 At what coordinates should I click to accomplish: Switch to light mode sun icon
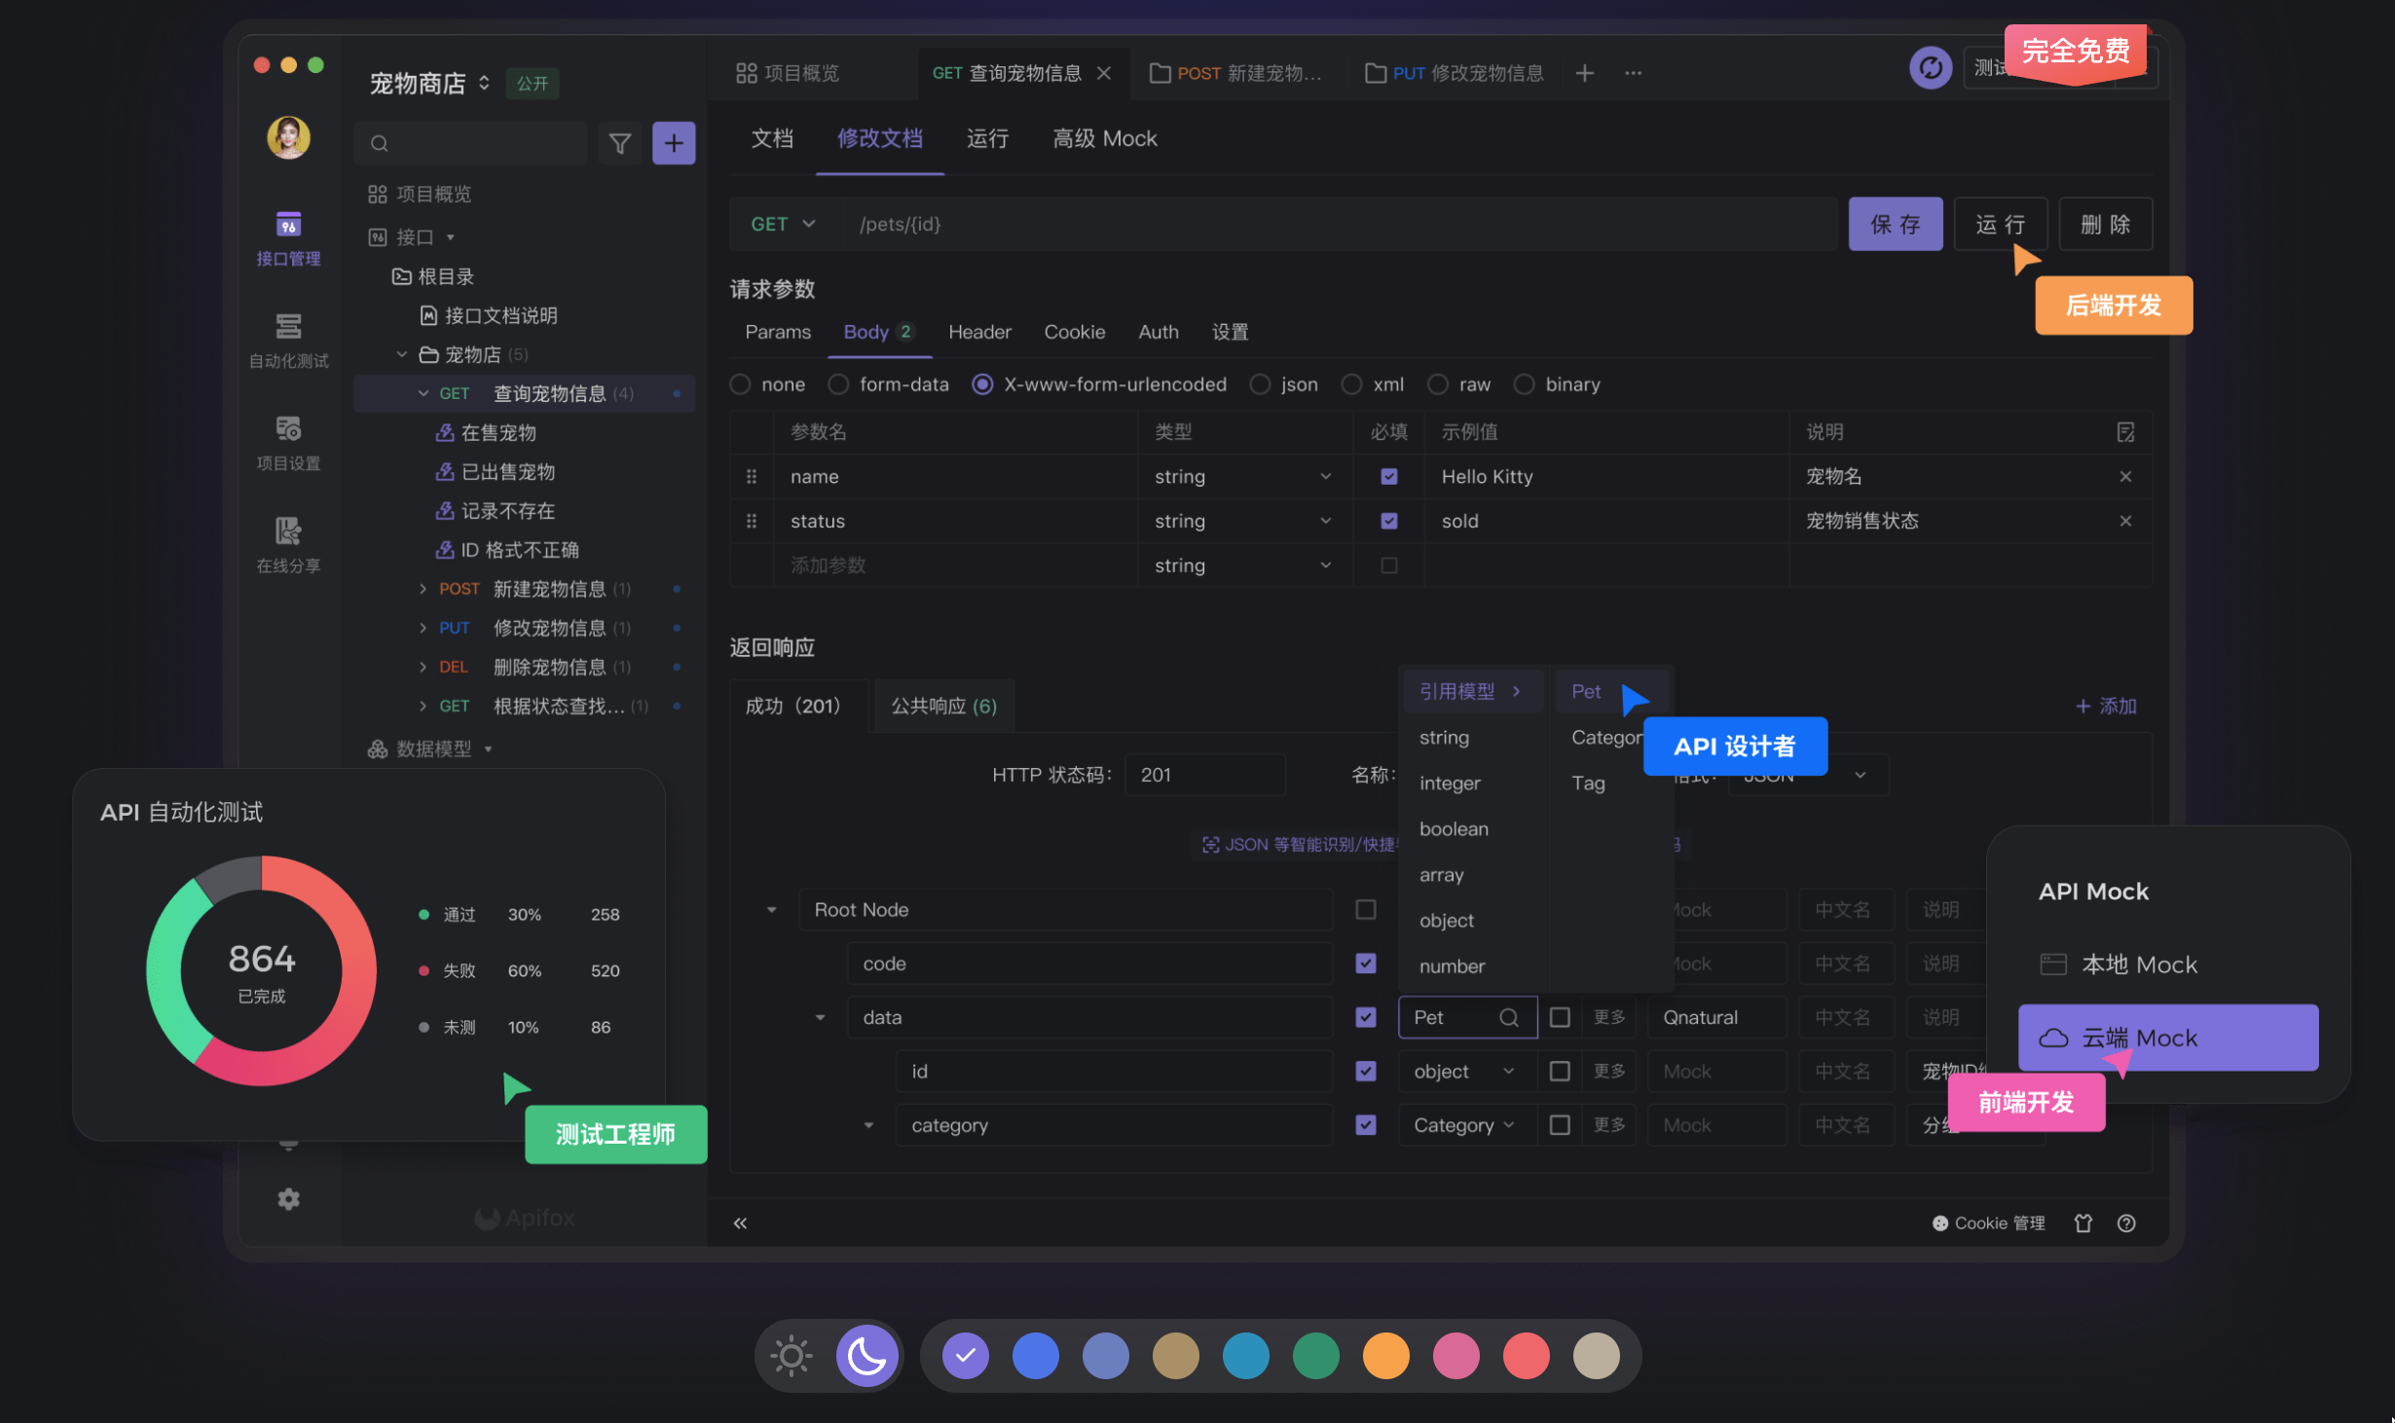pos(792,1356)
